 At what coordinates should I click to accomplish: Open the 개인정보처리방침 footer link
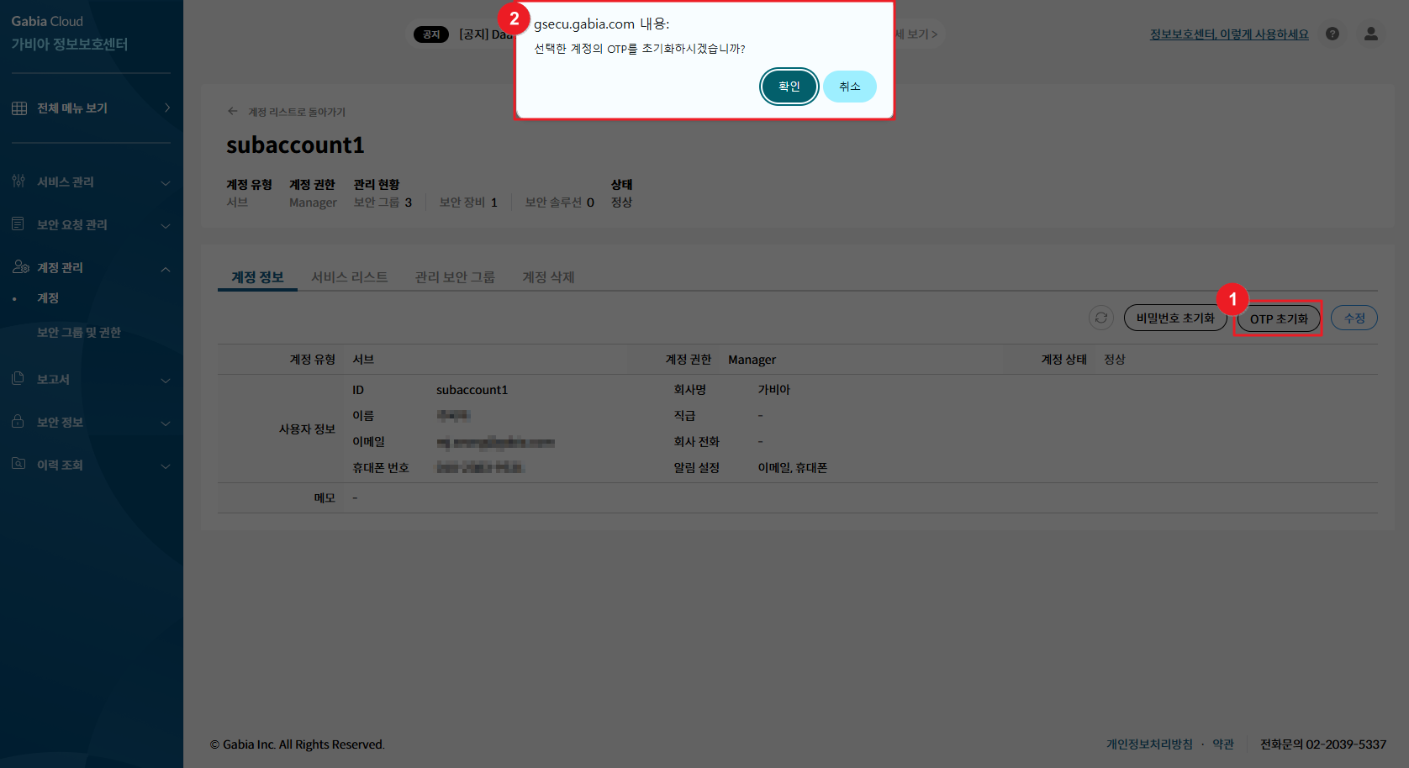point(1149,744)
